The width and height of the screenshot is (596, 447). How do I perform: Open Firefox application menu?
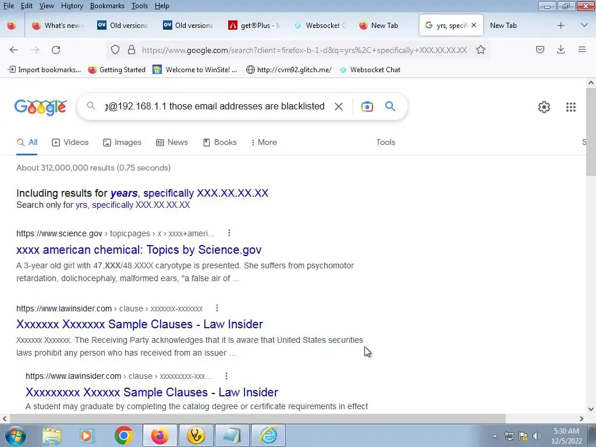tap(581, 50)
